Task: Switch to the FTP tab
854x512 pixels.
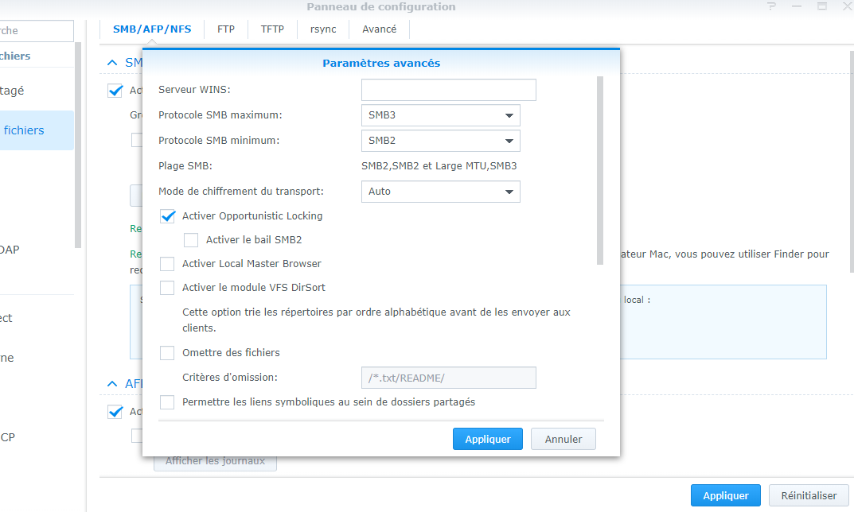Action: pyautogui.click(x=226, y=29)
